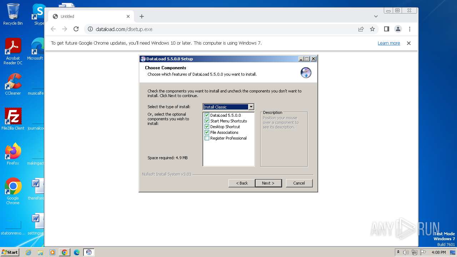Open the 'settingse' Word document icon
The height and width of the screenshot is (257, 457).
click(x=36, y=224)
